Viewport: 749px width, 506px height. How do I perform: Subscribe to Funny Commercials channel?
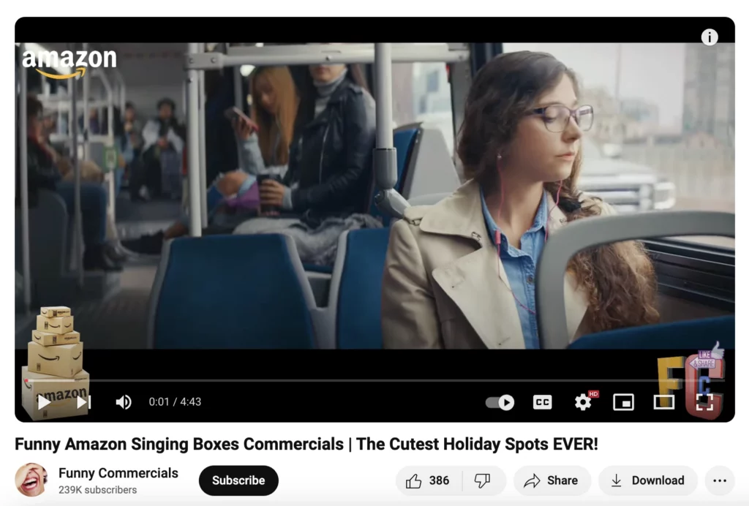pyautogui.click(x=238, y=480)
